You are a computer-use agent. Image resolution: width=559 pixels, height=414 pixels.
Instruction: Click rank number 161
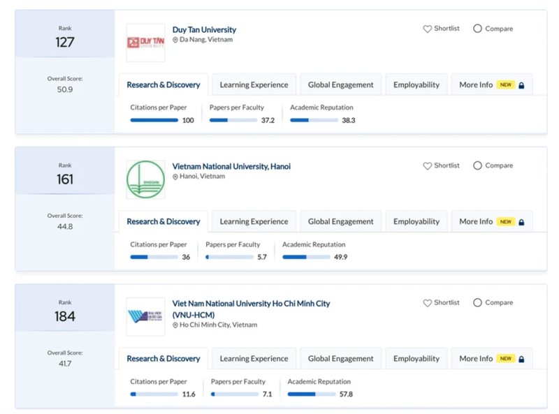click(65, 179)
